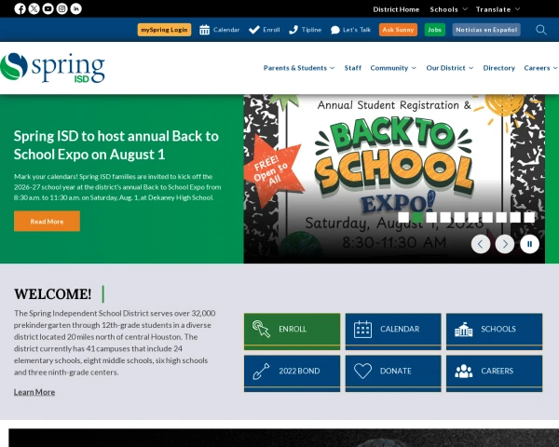Screen dimensions: 559x447
Task: Select the seventh slide indicator
Action: click(x=487, y=217)
